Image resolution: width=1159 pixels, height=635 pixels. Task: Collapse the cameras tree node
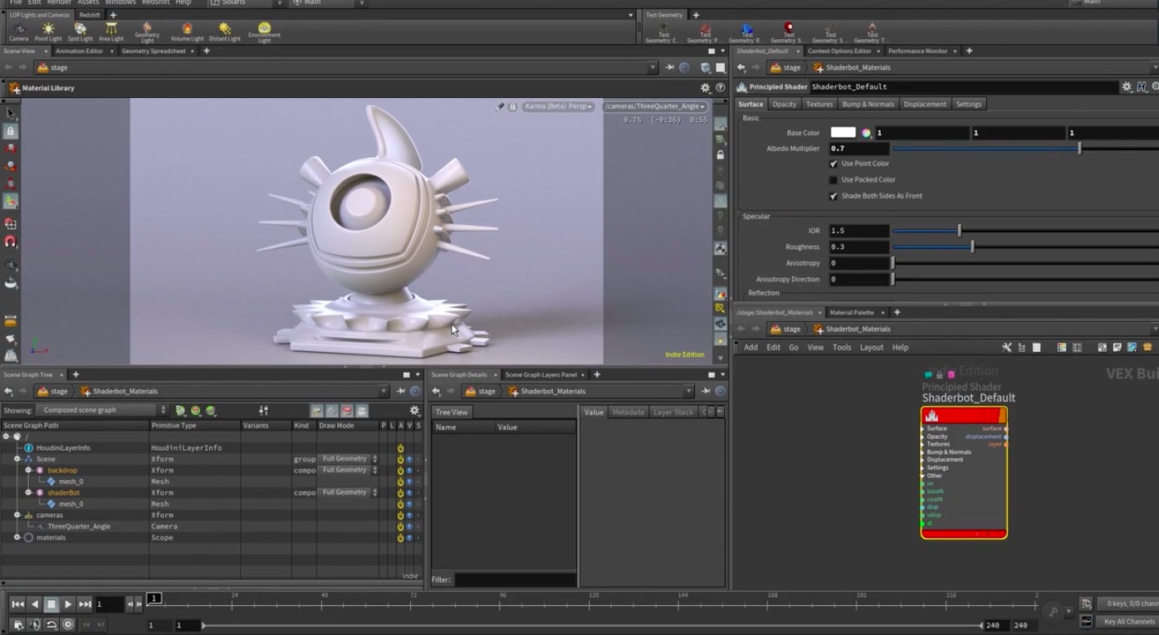(x=17, y=515)
